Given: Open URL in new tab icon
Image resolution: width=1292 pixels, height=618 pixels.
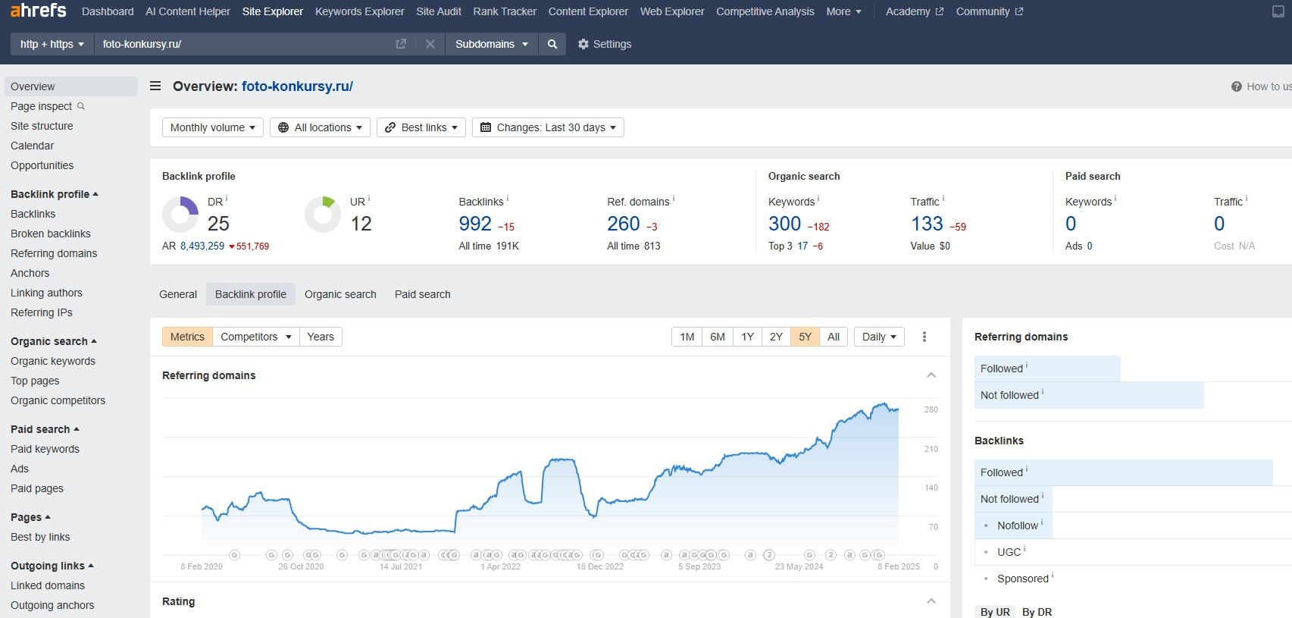Looking at the screenshot, I should coord(401,44).
